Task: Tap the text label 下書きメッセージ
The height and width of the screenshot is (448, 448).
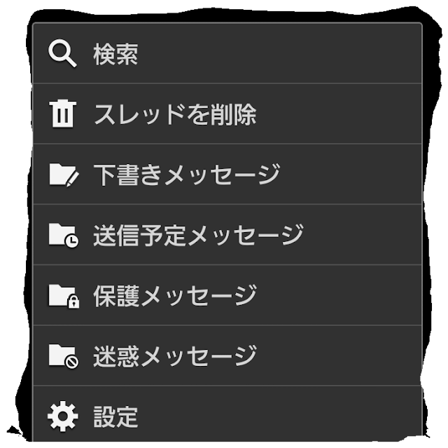Action: pos(187,175)
